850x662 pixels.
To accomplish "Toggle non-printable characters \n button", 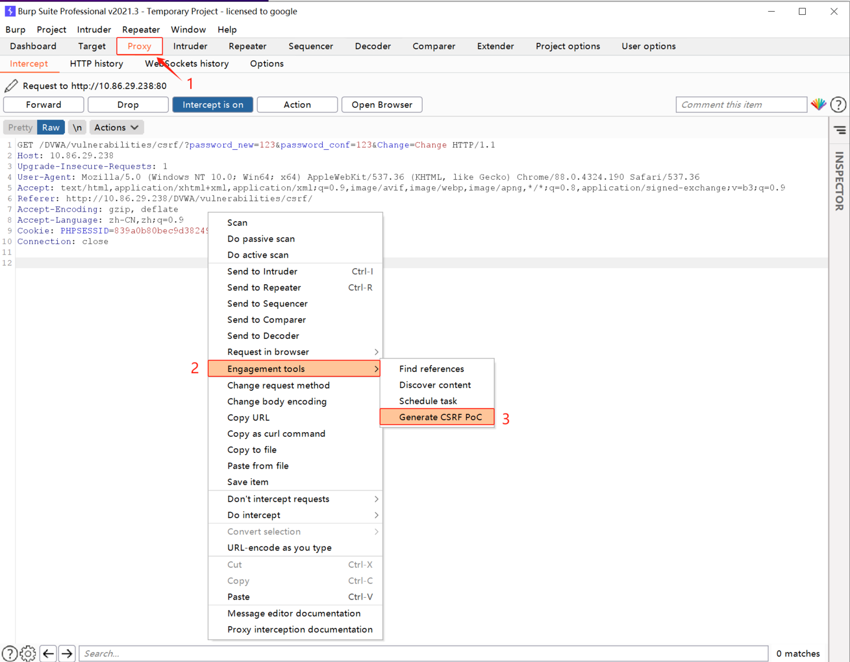I will [x=77, y=127].
